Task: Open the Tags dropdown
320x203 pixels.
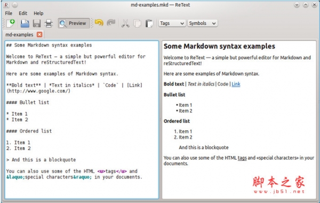Action: coord(172,24)
